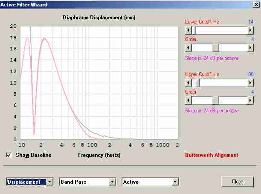Click the Butterworth Alignment label
Viewport: 261px width, 194px height.
[x=212, y=155]
